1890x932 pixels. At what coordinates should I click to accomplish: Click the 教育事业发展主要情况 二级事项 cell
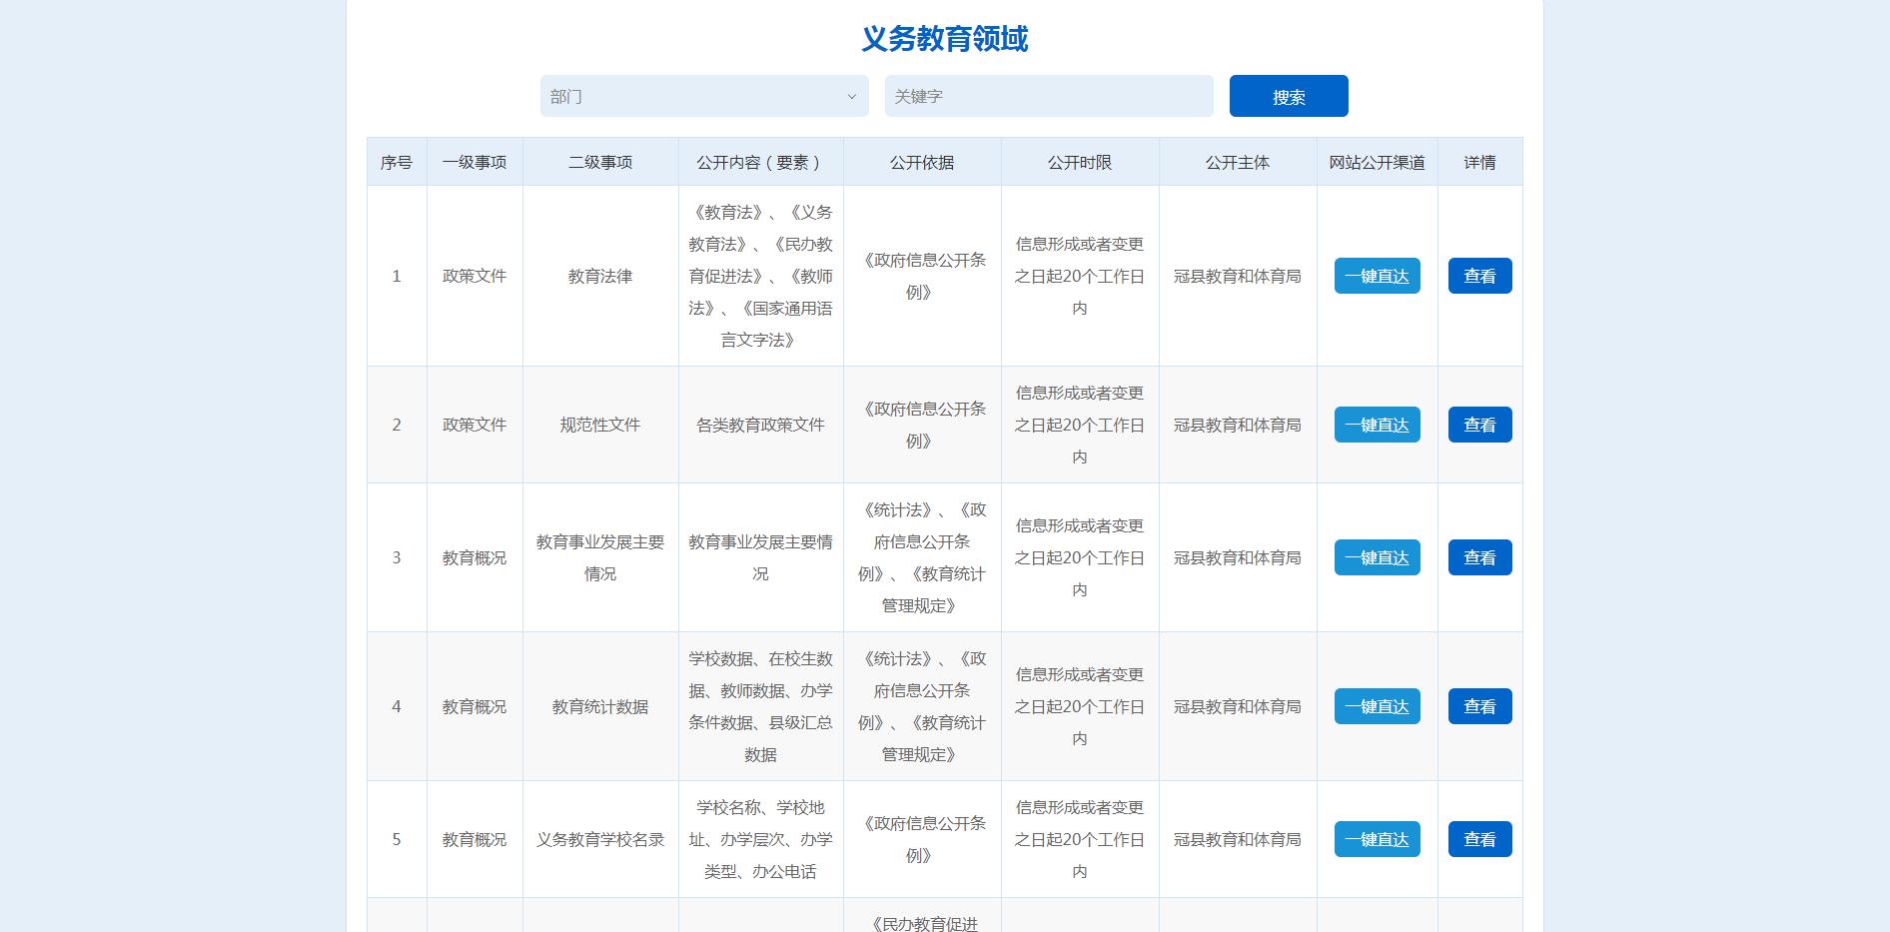[600, 557]
